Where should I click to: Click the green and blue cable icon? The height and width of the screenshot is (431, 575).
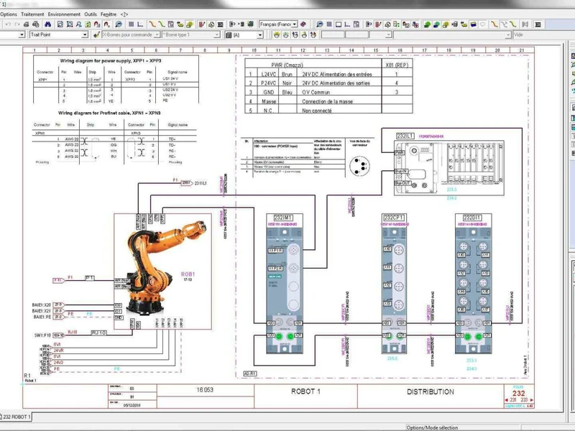[x=436, y=24]
